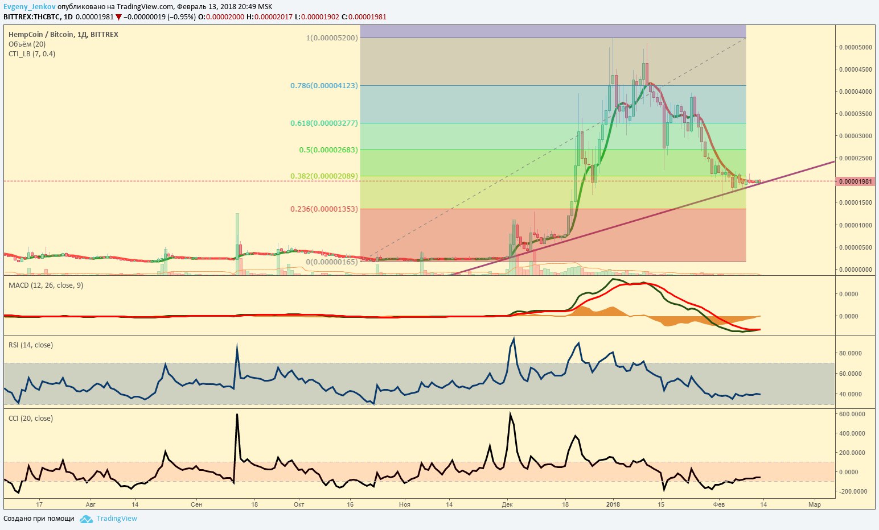
Task: Click the CCI (20, close) label
Action: [31, 418]
